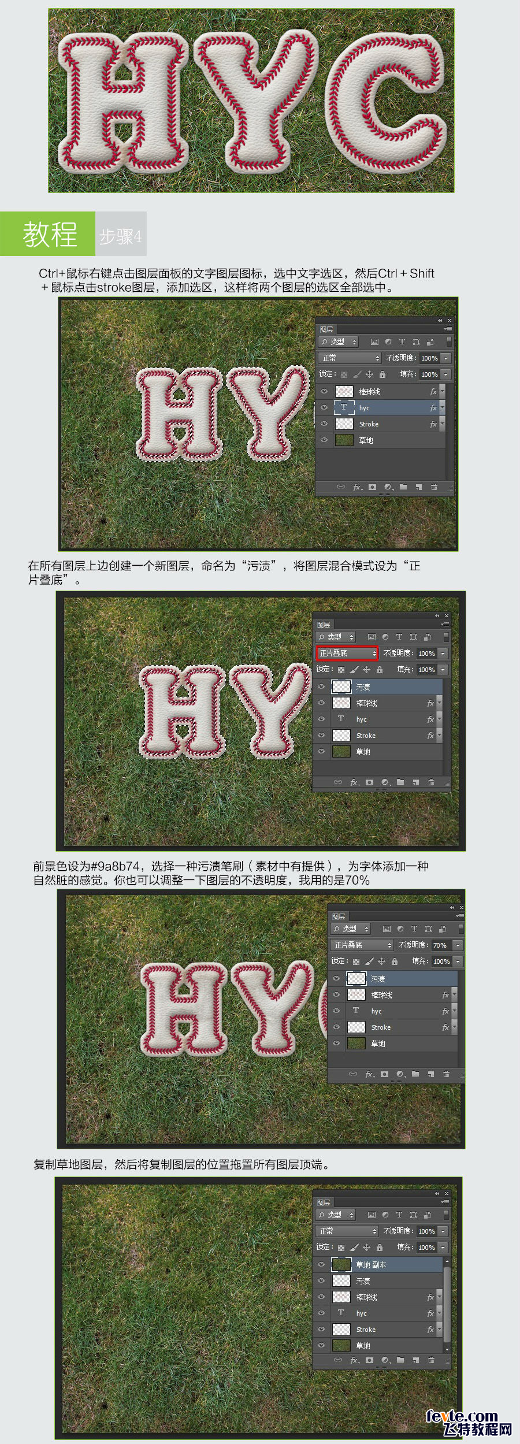The height and width of the screenshot is (1444, 520).
Task: Hide 棒球线 layer in hyc-selected panel
Action: (324, 392)
